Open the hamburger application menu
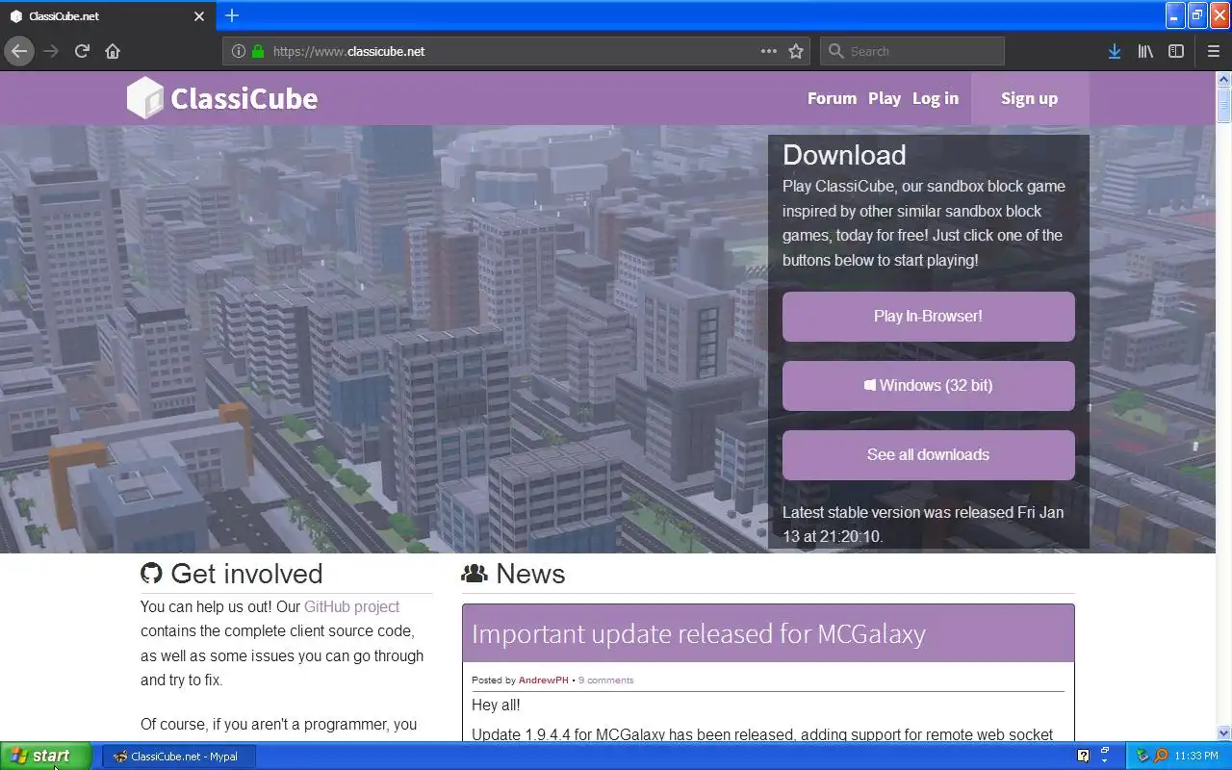This screenshot has width=1232, height=770. (x=1214, y=51)
